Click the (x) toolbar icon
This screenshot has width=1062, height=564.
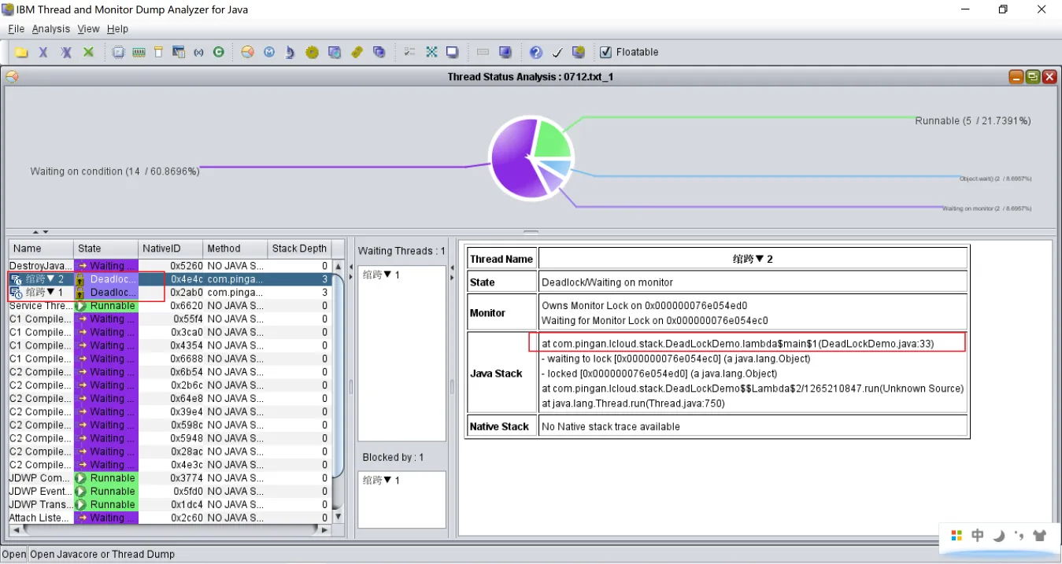click(x=198, y=52)
